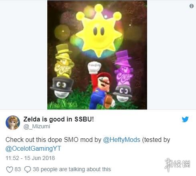Open the embedded Mario Shine Sprite image
Image resolution: width=196 pixels, height=176 pixels.
[97, 55]
